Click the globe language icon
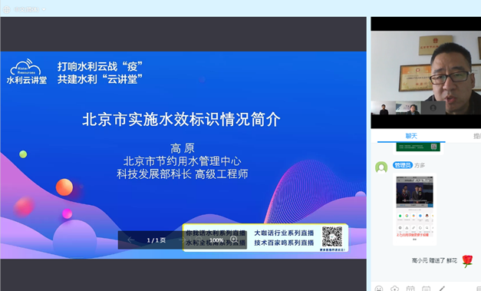Viewport: 481px width, 291px height. click(x=6, y=9)
